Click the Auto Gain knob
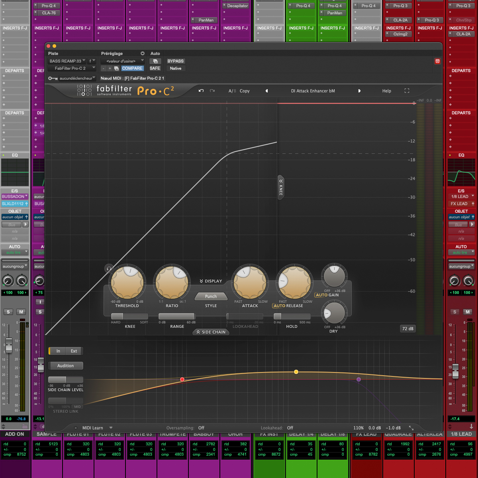The height and width of the screenshot is (478, 478). tap(334, 276)
